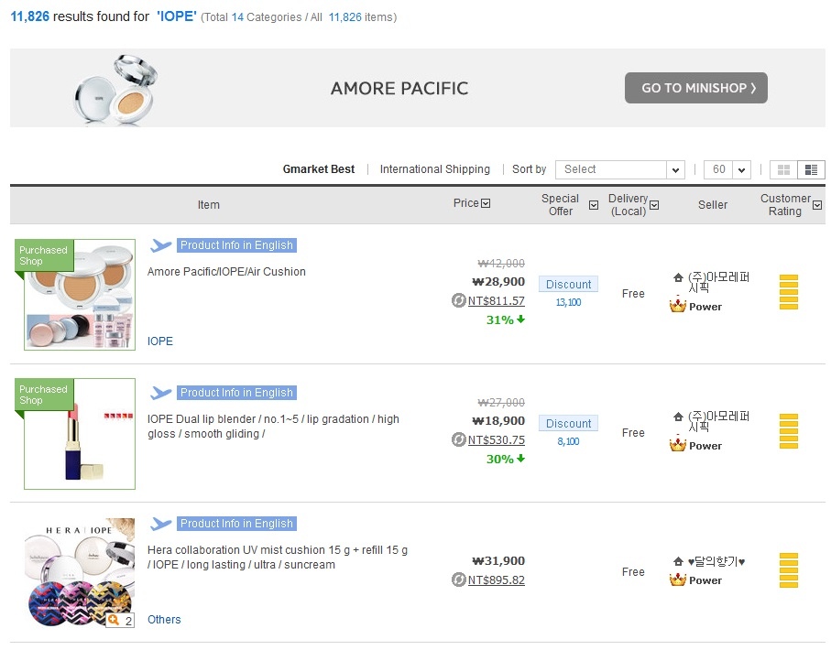The height and width of the screenshot is (650, 831).
Task: Click the AMORE PACIFIC banner title
Action: pos(399,89)
